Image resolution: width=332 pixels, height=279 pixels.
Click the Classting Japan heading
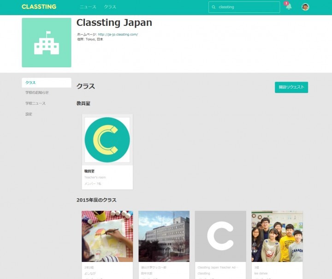tap(114, 23)
